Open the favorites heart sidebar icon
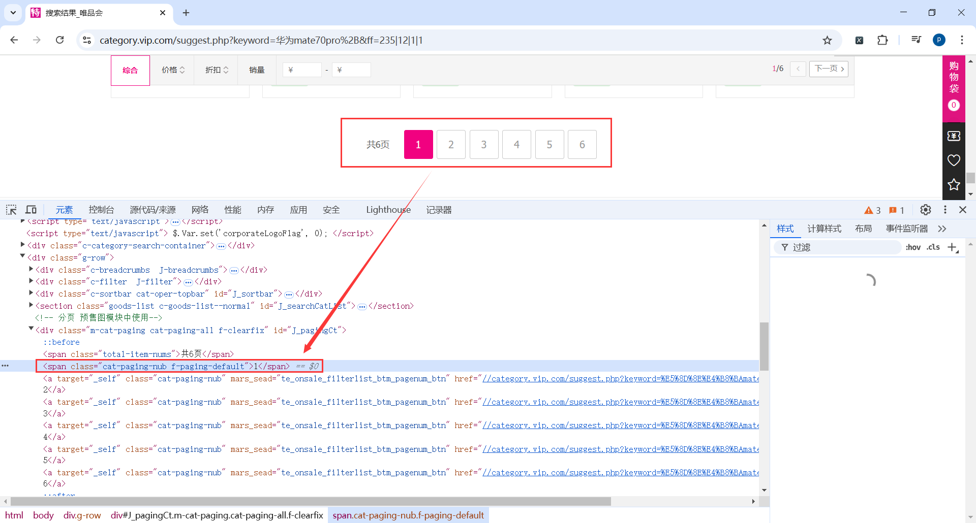Image resolution: width=976 pixels, height=523 pixels. (x=954, y=160)
